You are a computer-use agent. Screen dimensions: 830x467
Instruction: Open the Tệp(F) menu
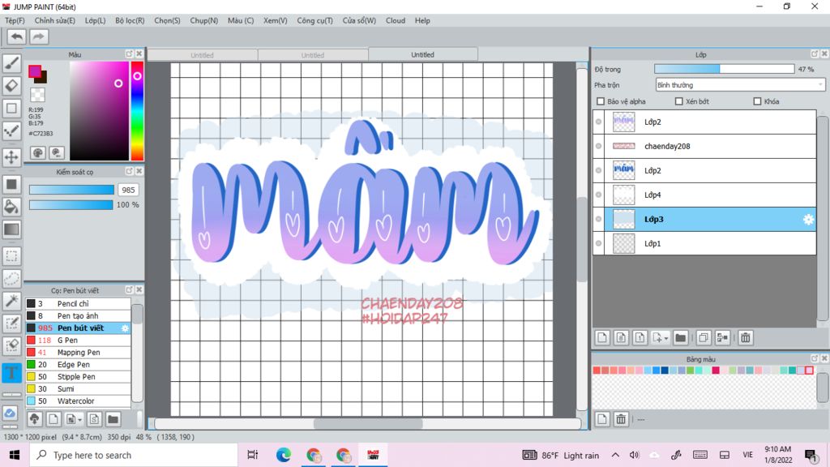pos(15,20)
